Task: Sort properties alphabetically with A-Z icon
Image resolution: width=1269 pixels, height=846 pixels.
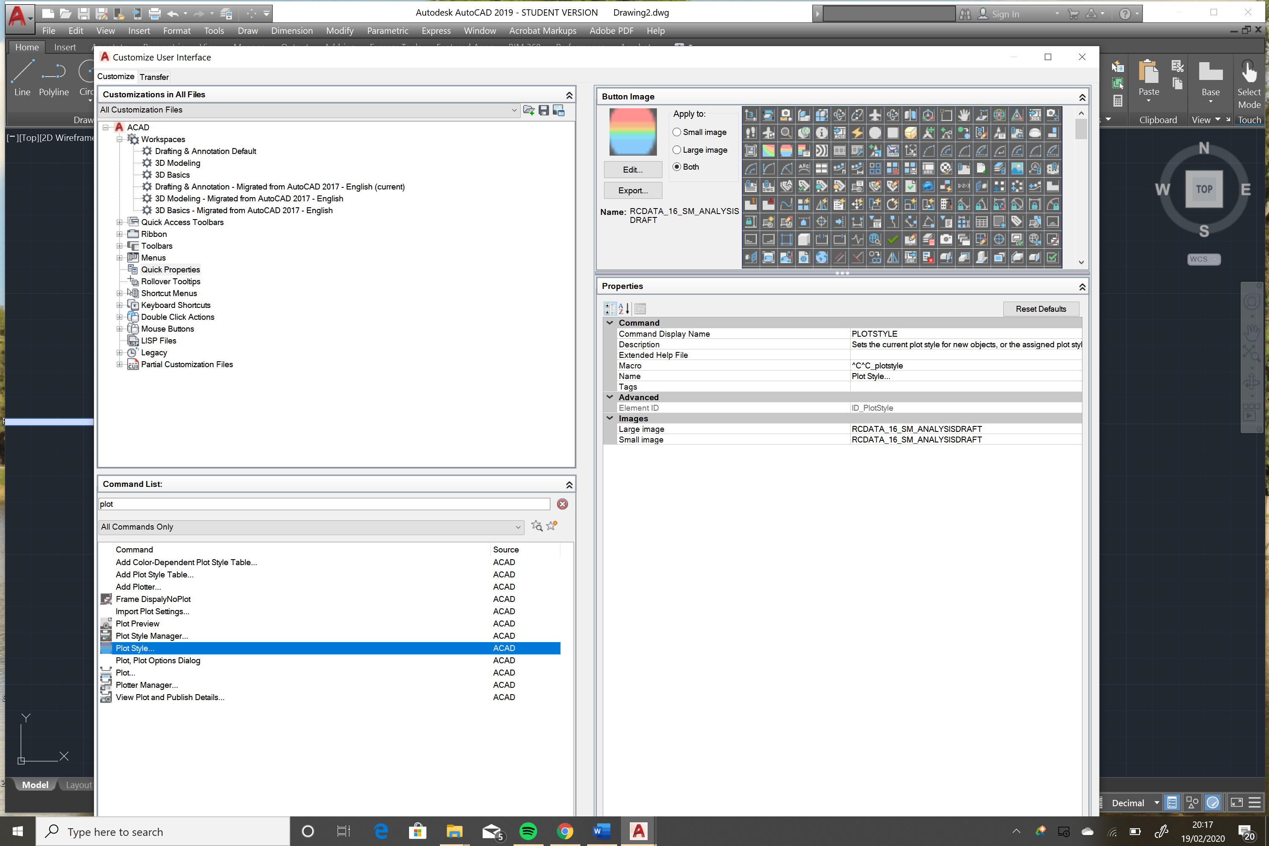Action: tap(624, 309)
